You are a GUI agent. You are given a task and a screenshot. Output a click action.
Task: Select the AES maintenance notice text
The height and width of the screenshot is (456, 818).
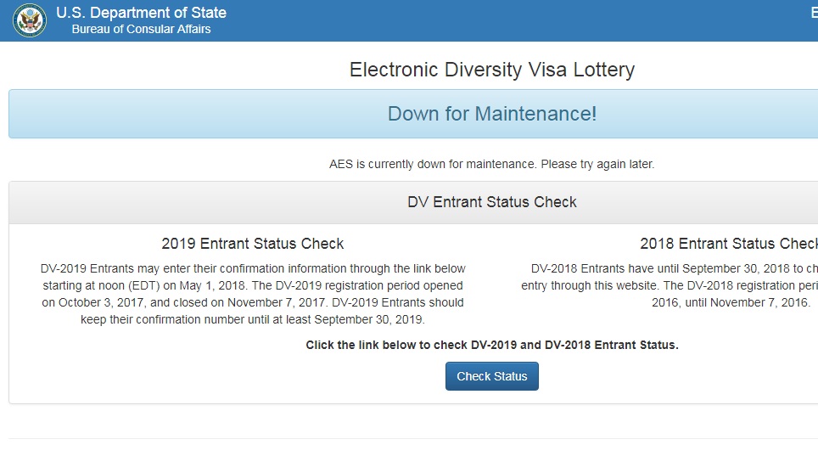492,164
